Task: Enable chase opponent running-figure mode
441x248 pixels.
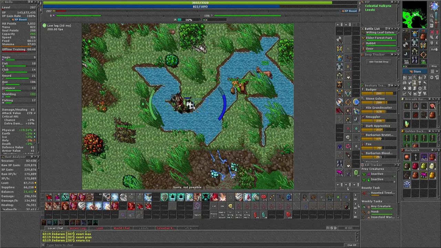Action: pyautogui.click(x=437, y=37)
